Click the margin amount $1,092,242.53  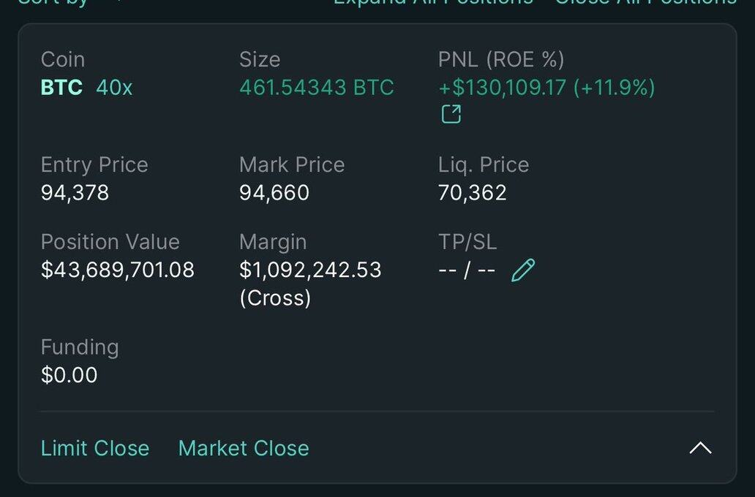coord(310,270)
